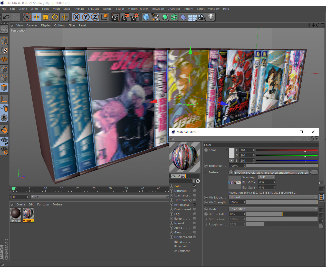This screenshot has width=326, height=267.
Task: Enable the Luminance channel checkbox
Action: pyautogui.click(x=195, y=195)
